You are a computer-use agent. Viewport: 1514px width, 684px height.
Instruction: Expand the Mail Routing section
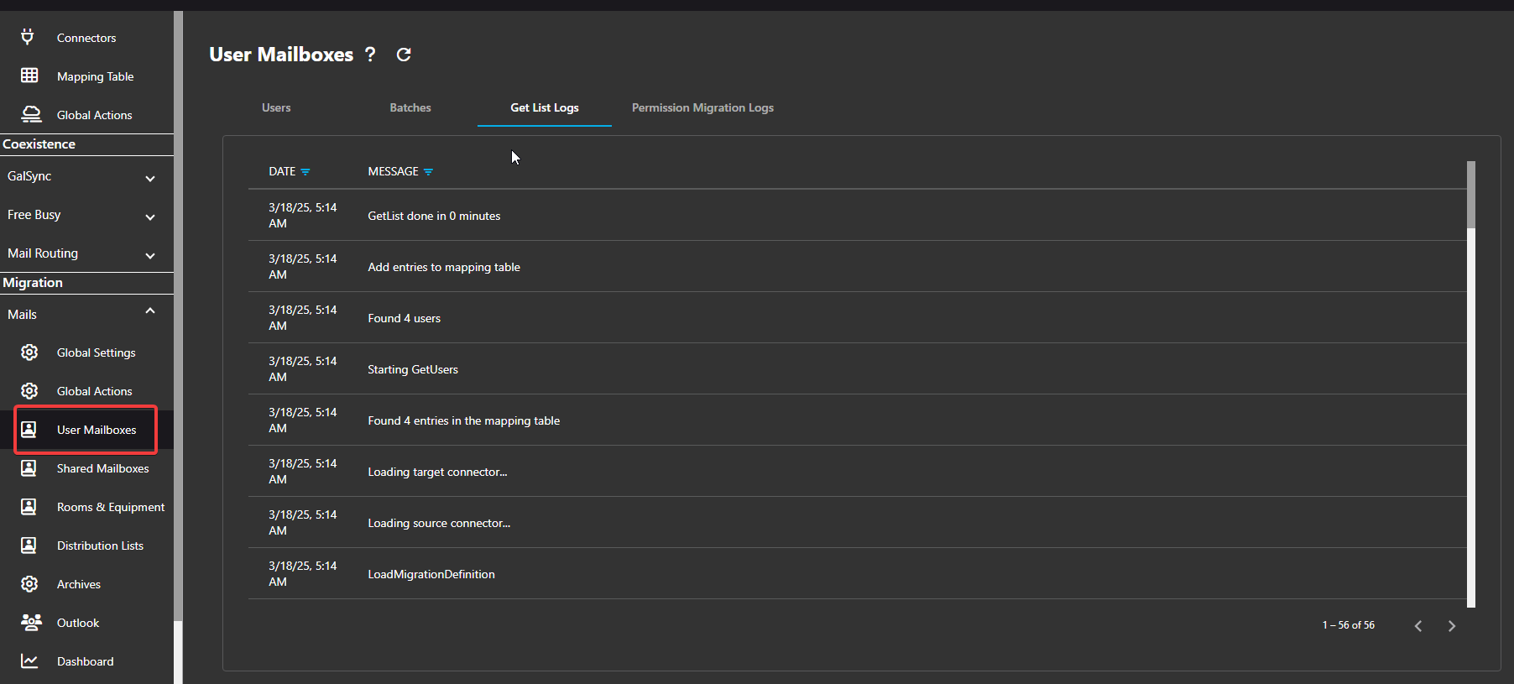150,255
